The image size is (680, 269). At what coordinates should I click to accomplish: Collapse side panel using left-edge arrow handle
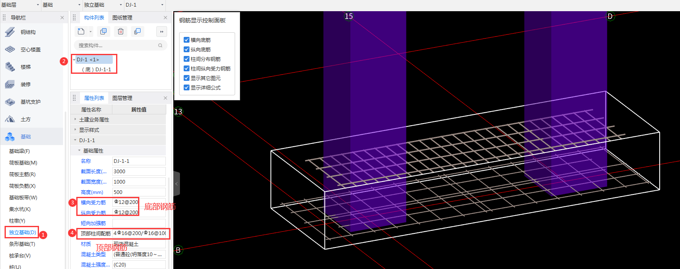[177, 184]
